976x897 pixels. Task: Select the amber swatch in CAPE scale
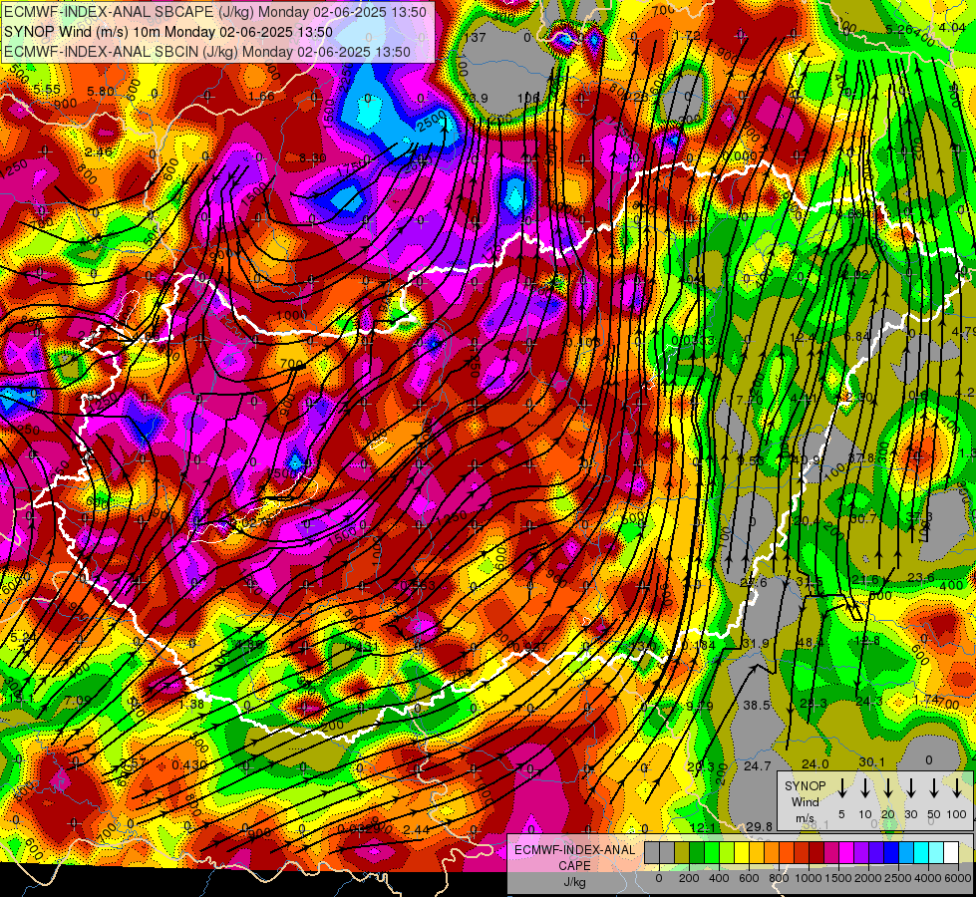[757, 852]
